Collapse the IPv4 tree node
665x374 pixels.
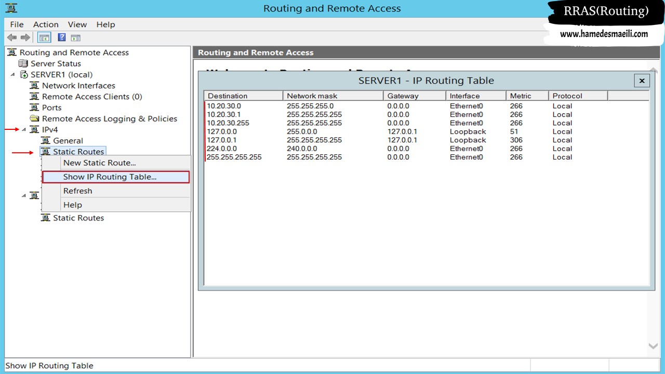(24, 130)
